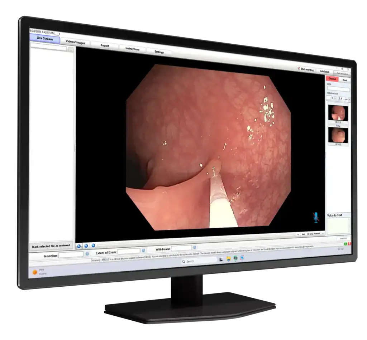This screenshot has height=340, width=367.
Task: Click the second blue playback icon
Action: click(86, 246)
